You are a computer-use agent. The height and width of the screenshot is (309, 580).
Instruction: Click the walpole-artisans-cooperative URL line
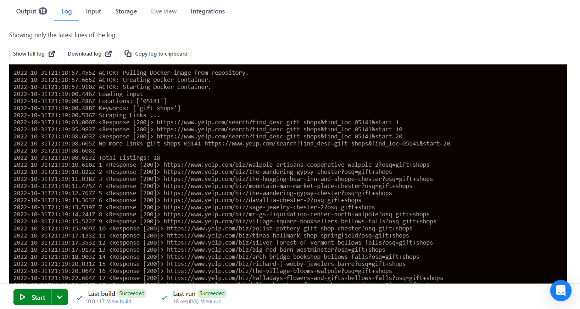pos(222,165)
